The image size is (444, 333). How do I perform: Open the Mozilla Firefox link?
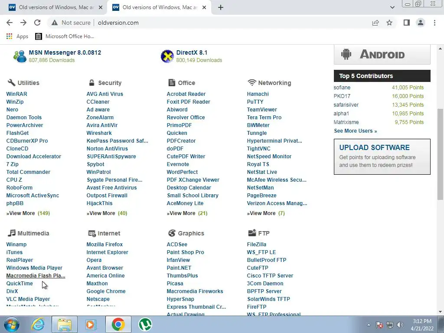(x=104, y=245)
